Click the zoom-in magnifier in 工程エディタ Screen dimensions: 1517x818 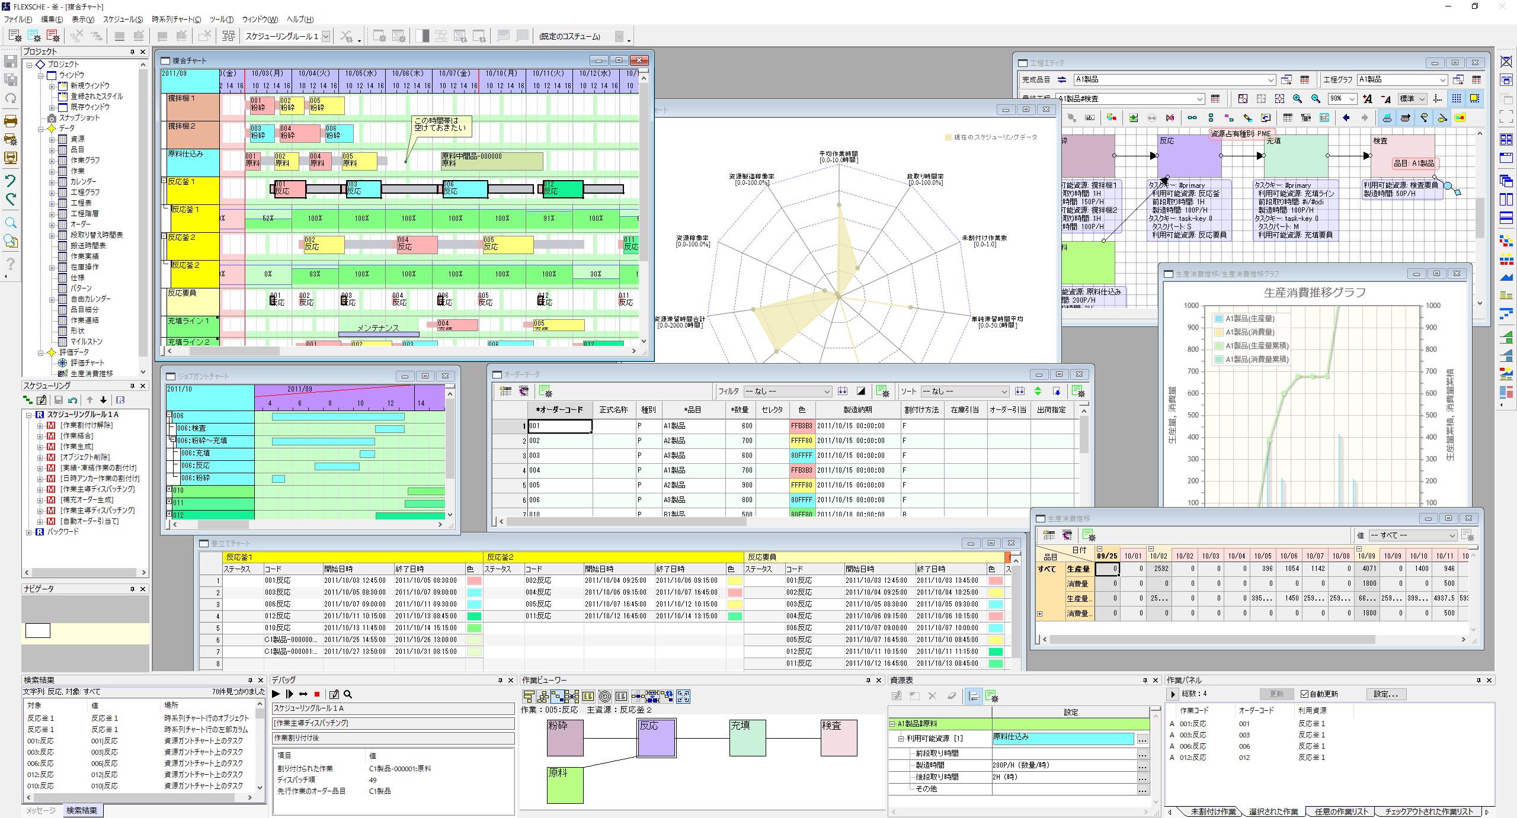pos(1297,99)
